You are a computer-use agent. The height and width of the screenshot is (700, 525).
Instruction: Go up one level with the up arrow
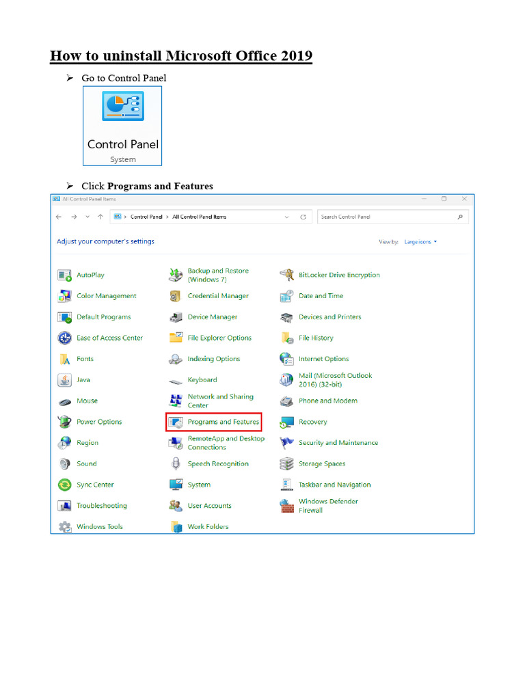point(100,217)
